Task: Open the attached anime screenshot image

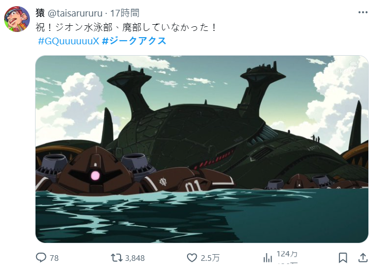Action: 202,149
